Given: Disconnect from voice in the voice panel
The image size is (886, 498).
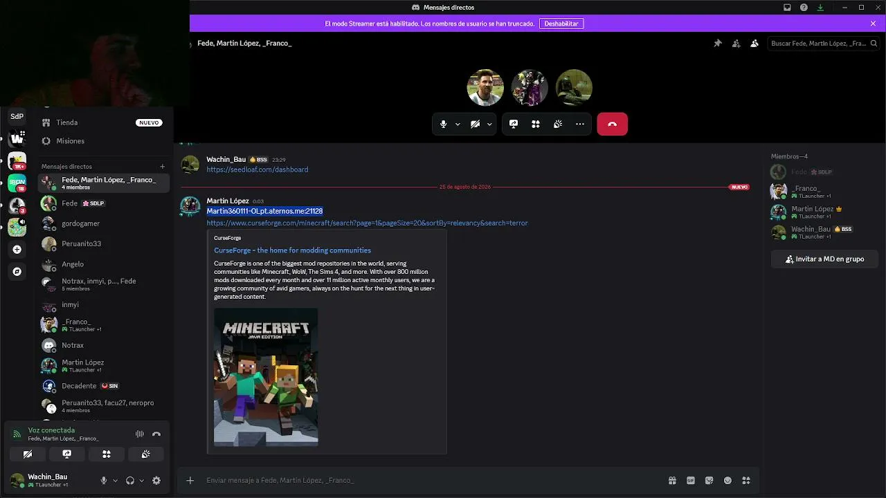Looking at the screenshot, I should point(156,434).
